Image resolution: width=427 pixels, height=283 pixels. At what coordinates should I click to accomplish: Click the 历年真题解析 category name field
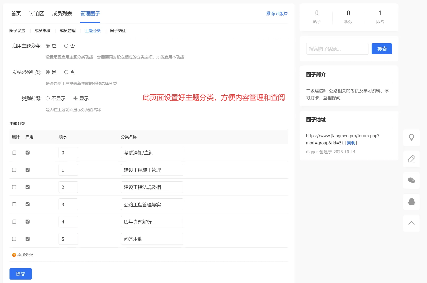point(152,222)
